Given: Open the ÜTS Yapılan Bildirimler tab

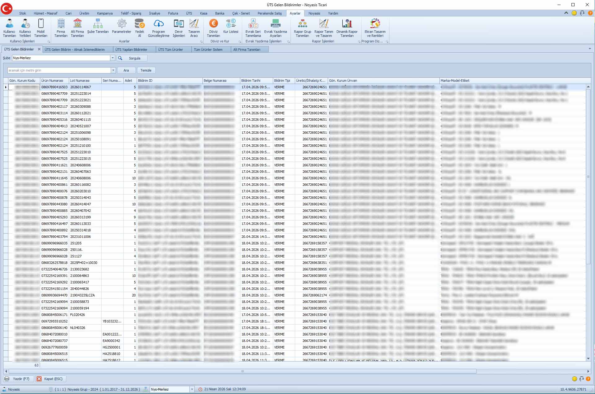Looking at the screenshot, I should tap(131, 50).
